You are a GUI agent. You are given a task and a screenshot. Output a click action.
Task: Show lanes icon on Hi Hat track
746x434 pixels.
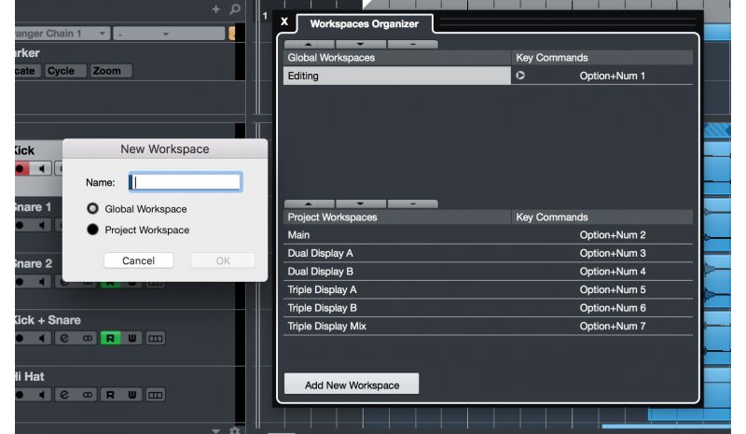155,395
